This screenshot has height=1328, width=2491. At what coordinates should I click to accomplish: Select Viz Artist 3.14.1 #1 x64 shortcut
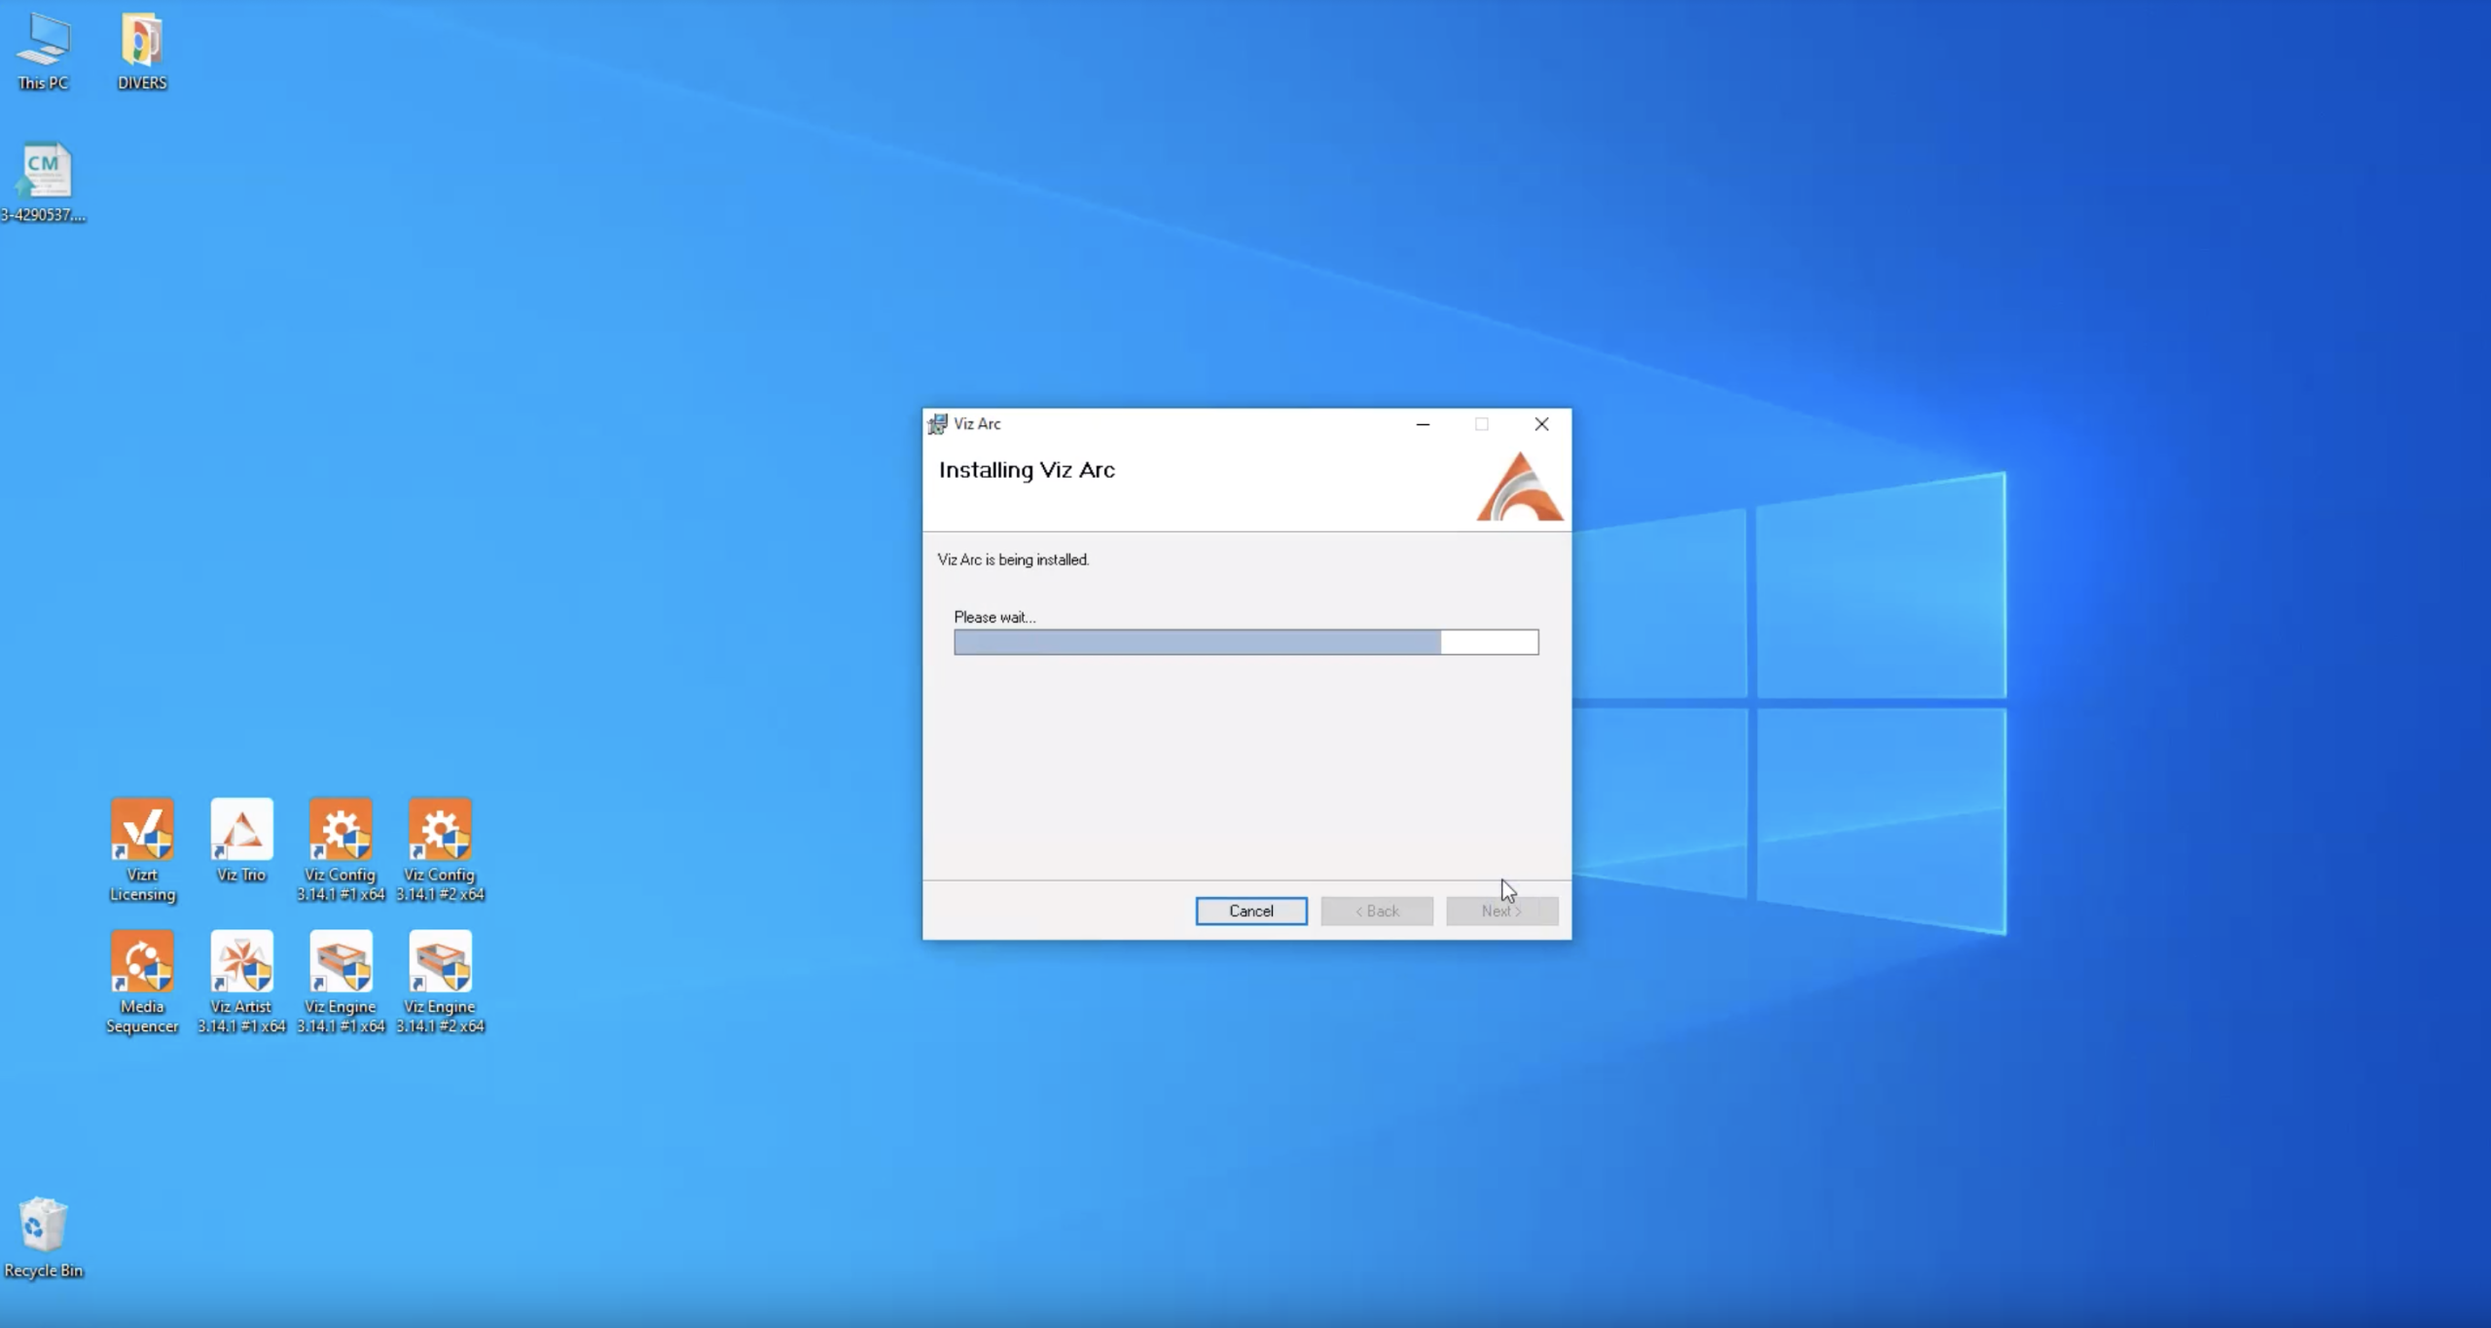(x=241, y=962)
